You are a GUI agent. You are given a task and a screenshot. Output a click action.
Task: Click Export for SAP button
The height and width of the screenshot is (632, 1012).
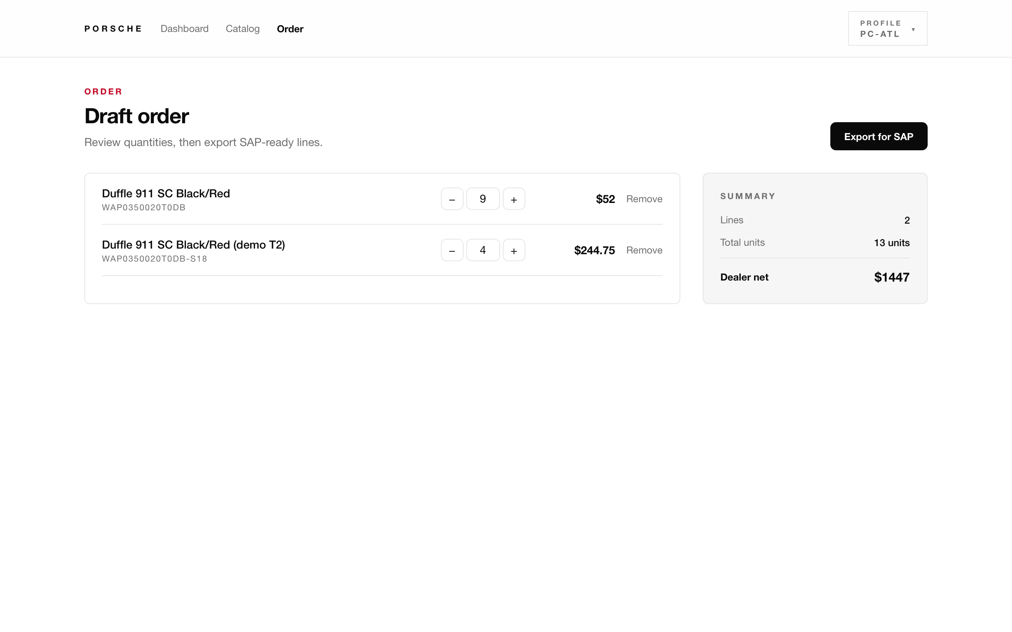click(x=878, y=136)
